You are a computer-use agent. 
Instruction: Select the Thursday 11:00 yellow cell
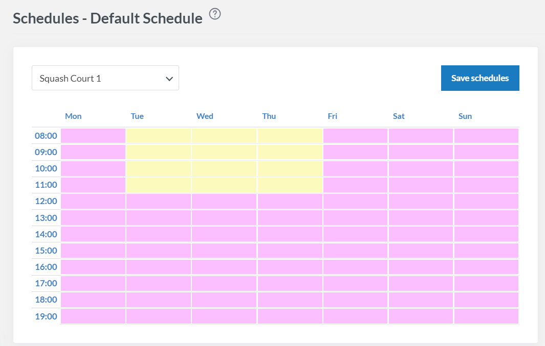pyautogui.click(x=290, y=185)
